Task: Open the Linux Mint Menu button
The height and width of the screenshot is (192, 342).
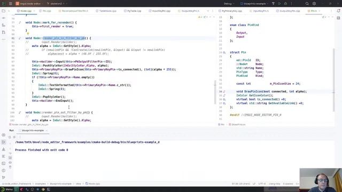Action: [6, 189]
